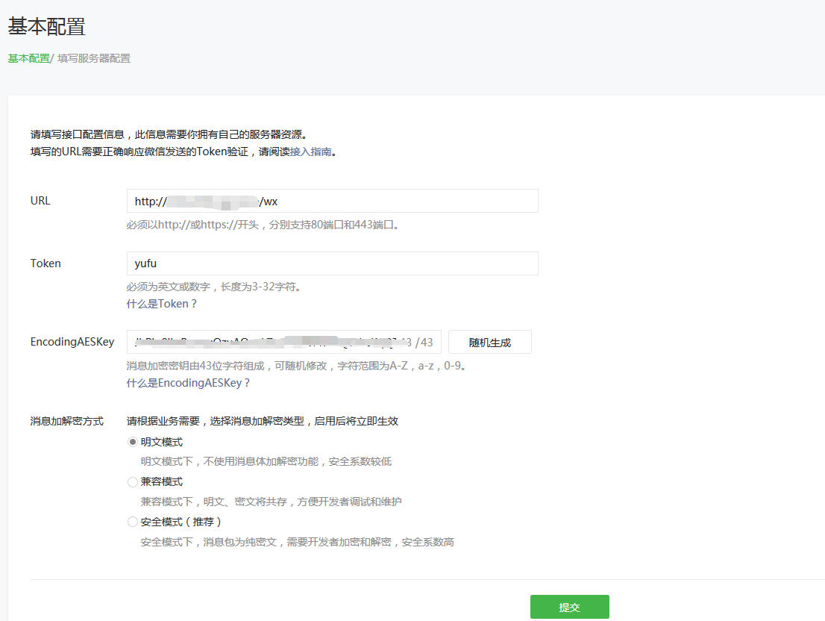Open the 接入指南 guide link
The image size is (825, 621).
point(311,152)
